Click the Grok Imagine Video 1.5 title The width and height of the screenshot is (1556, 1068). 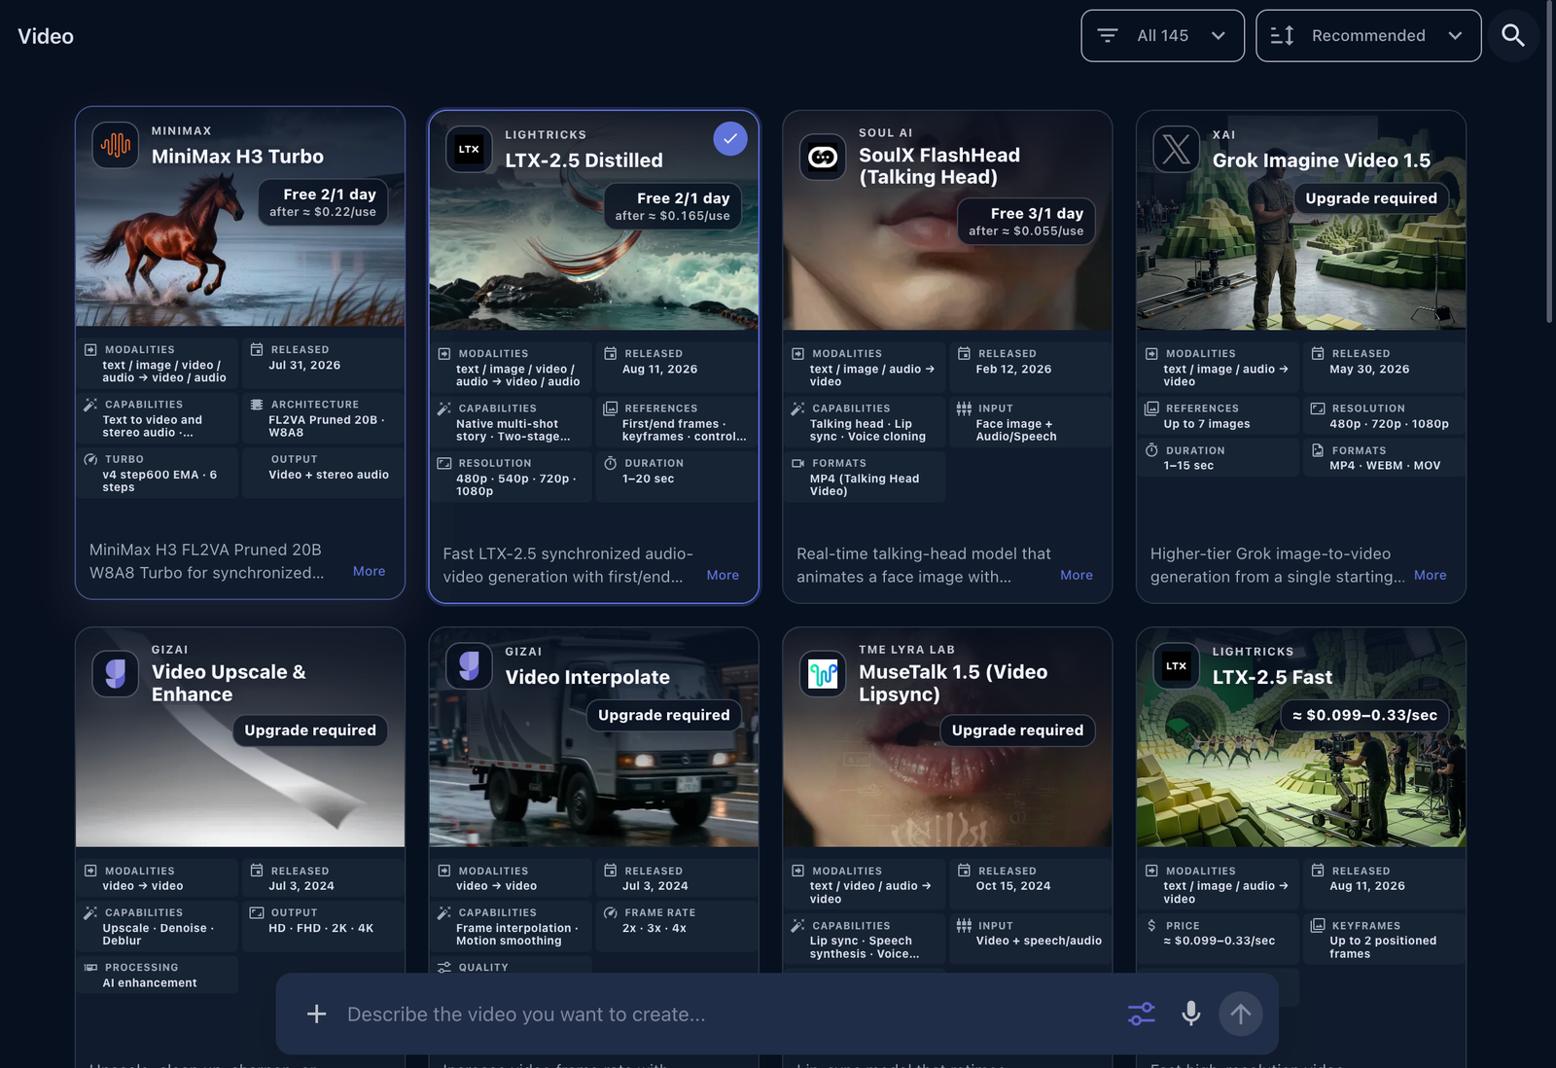tap(1322, 160)
